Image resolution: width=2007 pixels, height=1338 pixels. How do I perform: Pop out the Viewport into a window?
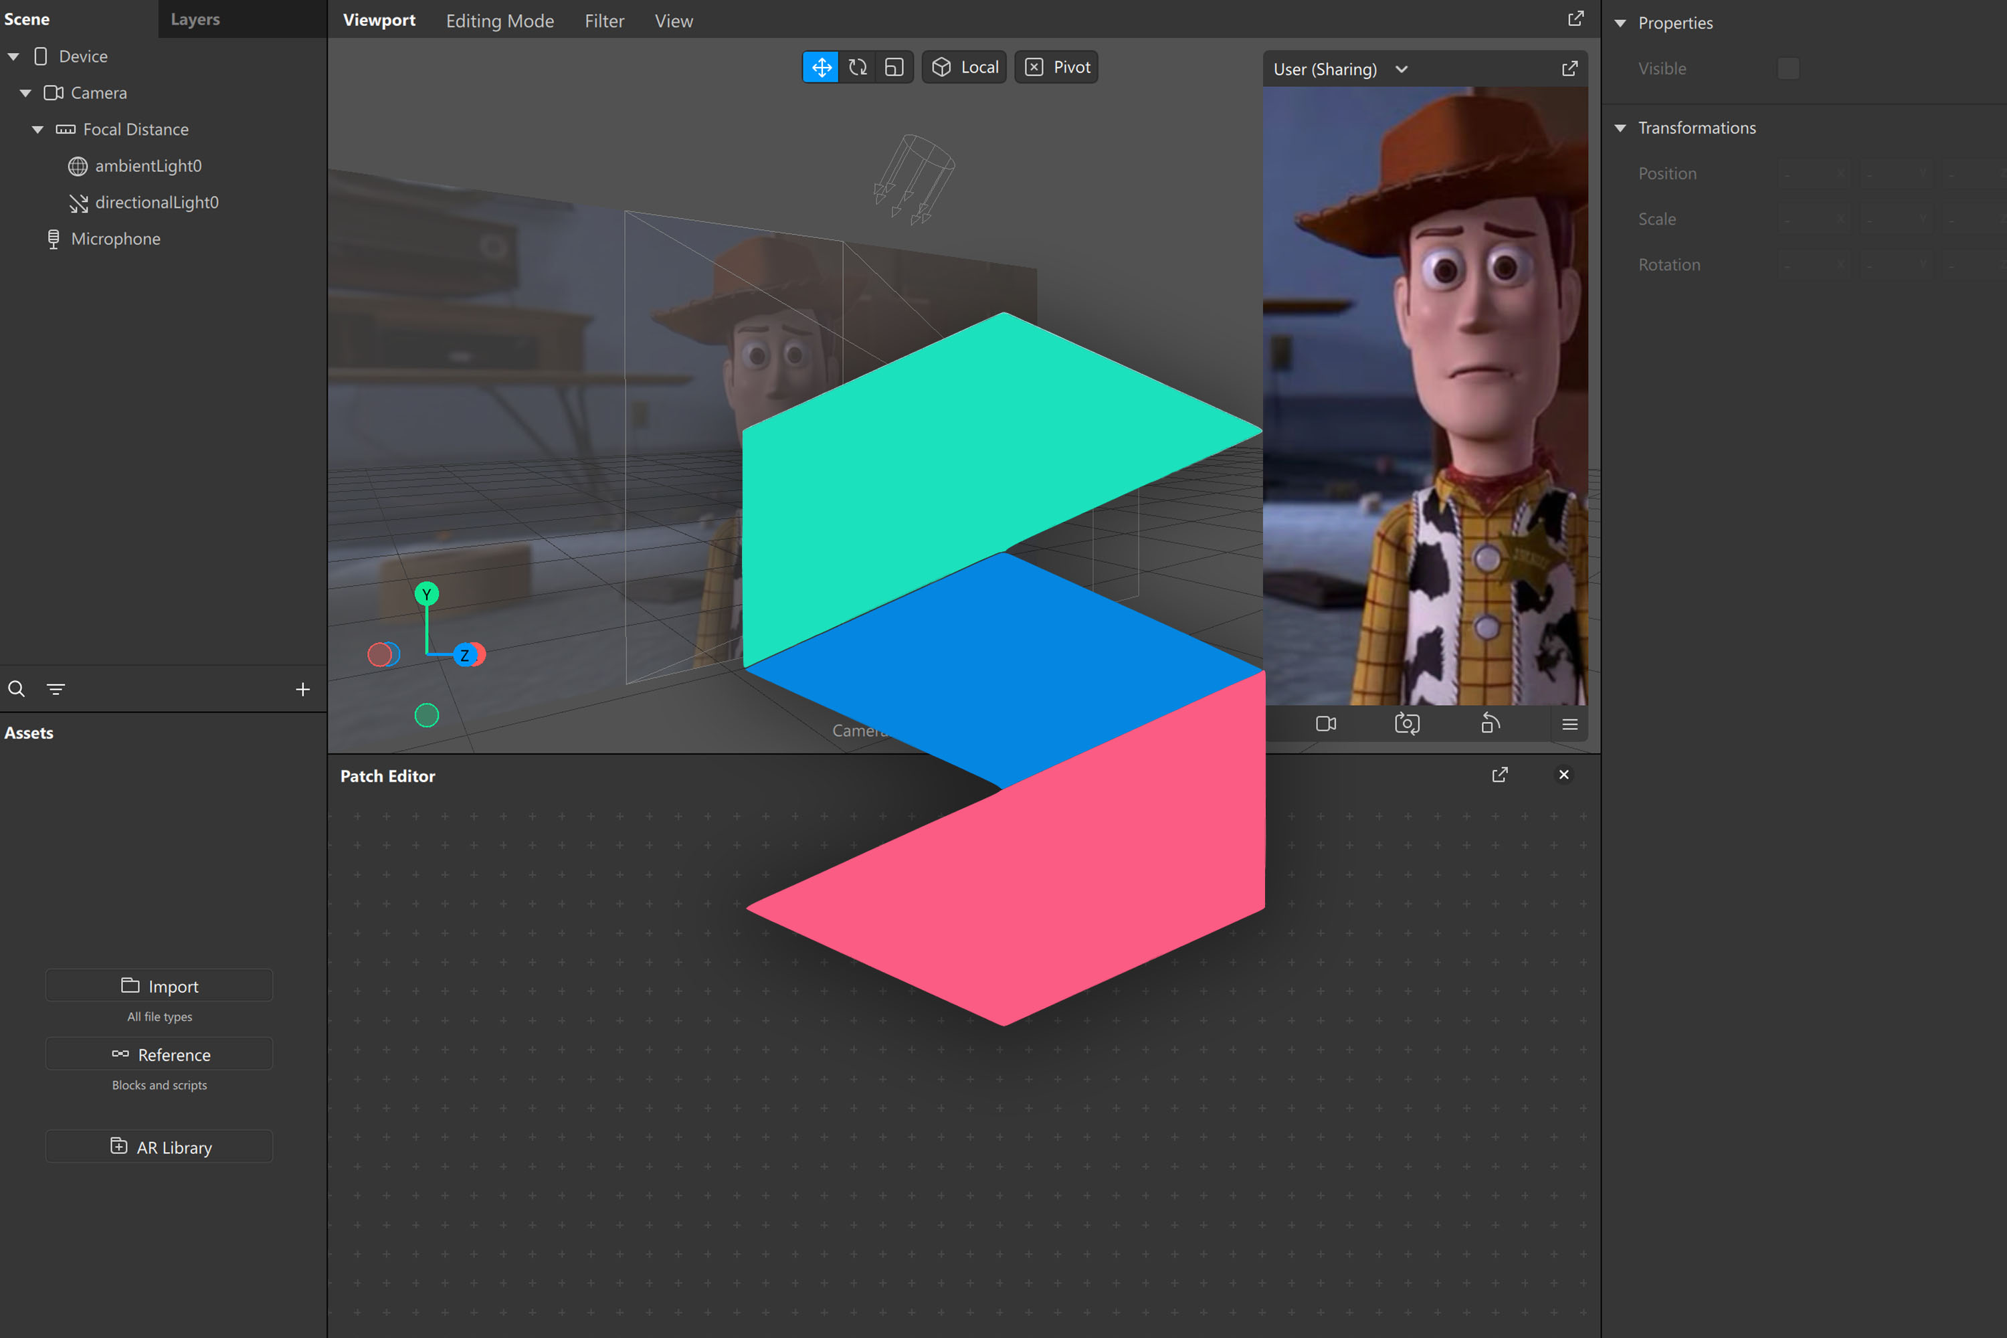tap(1575, 19)
